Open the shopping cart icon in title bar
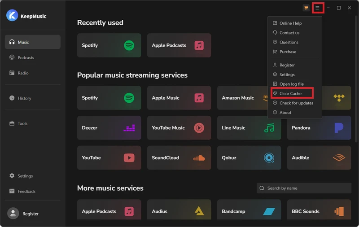Screen dimensions: 359x227 (x=306, y=8)
